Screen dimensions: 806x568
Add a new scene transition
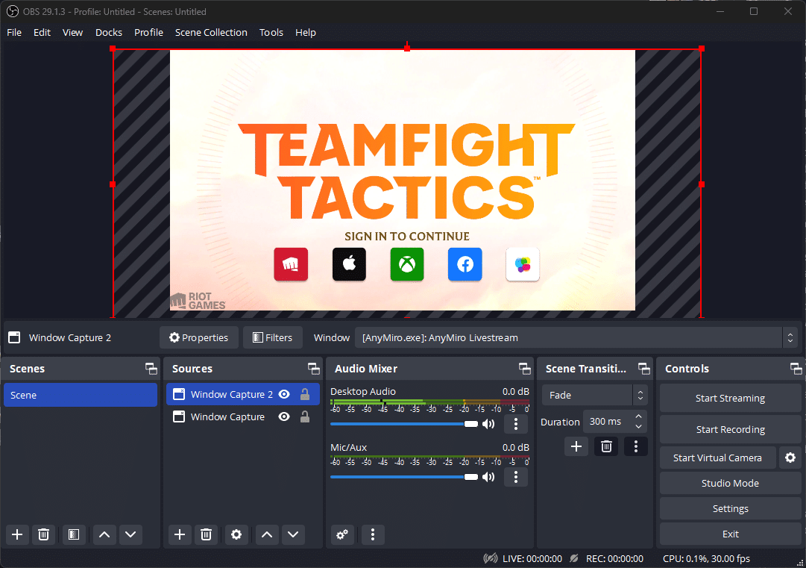pos(576,446)
